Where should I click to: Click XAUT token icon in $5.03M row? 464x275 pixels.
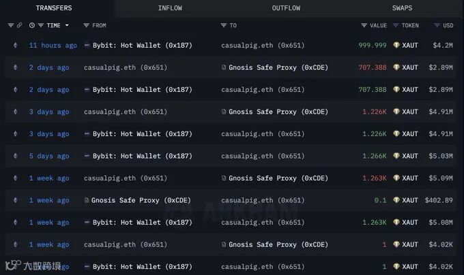click(396, 156)
